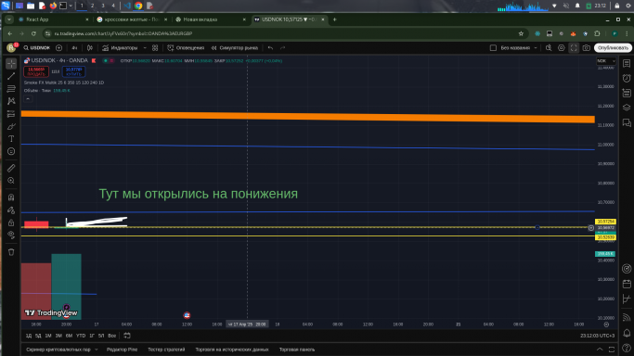This screenshot has width=634, height=356.
Task: Select the crosshair cursor tool
Action: pos(11,63)
